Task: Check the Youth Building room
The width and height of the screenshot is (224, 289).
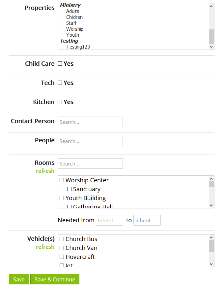Action: click(x=62, y=198)
